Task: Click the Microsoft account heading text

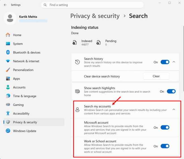Action: (x=96, y=123)
